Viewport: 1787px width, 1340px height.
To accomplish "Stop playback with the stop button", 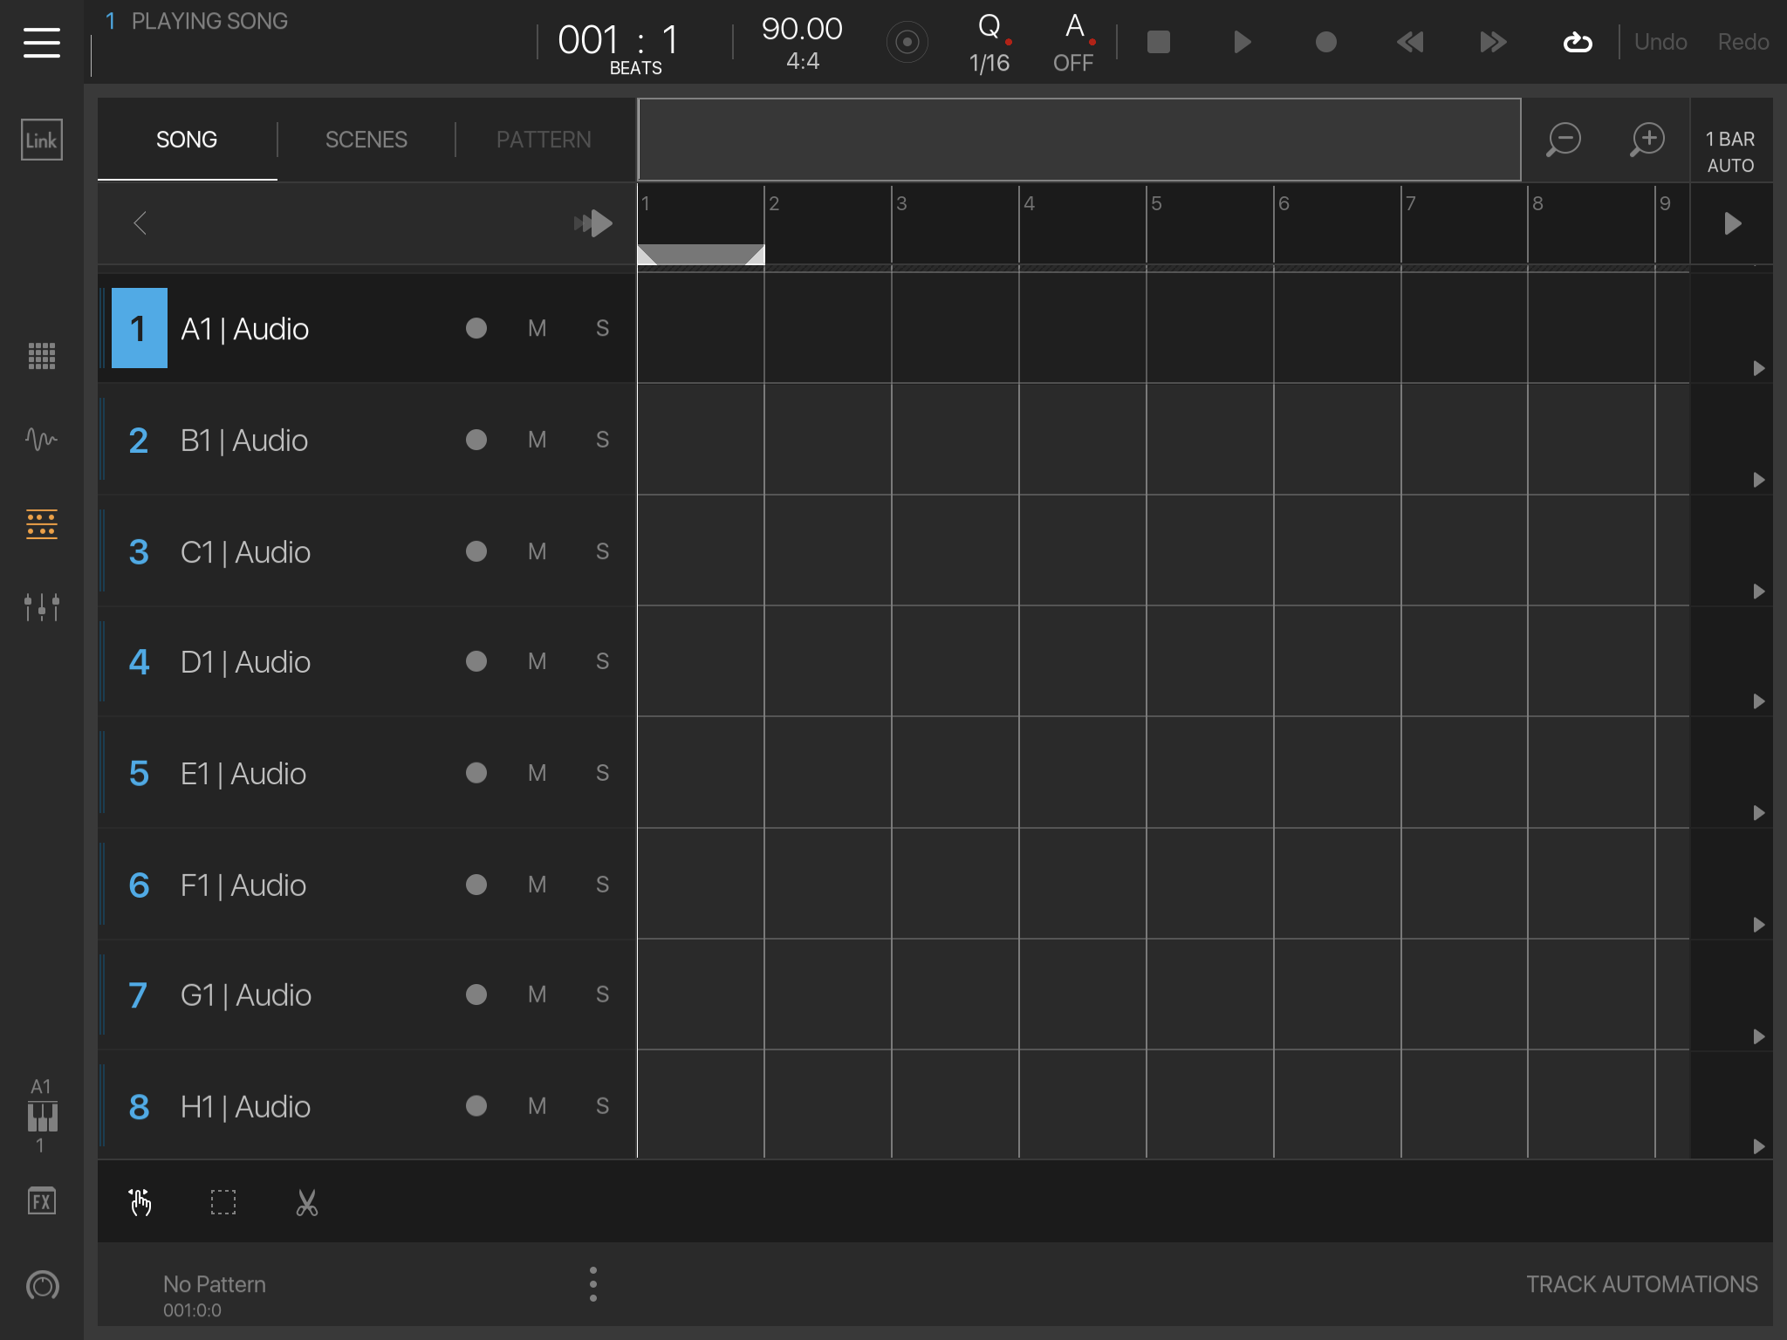I will point(1159,42).
